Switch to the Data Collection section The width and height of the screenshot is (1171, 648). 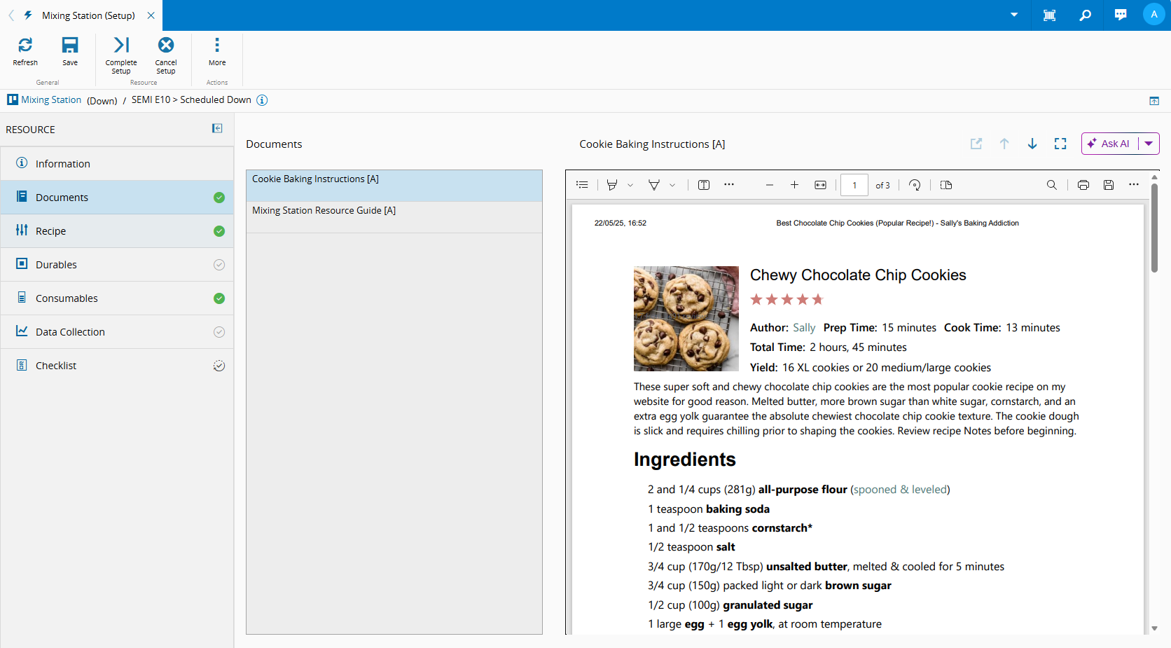(70, 332)
